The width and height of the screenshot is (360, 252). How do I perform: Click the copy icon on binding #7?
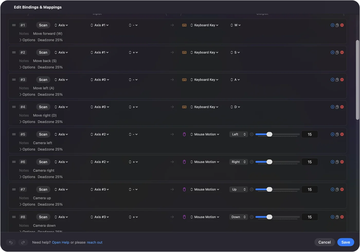337,189
